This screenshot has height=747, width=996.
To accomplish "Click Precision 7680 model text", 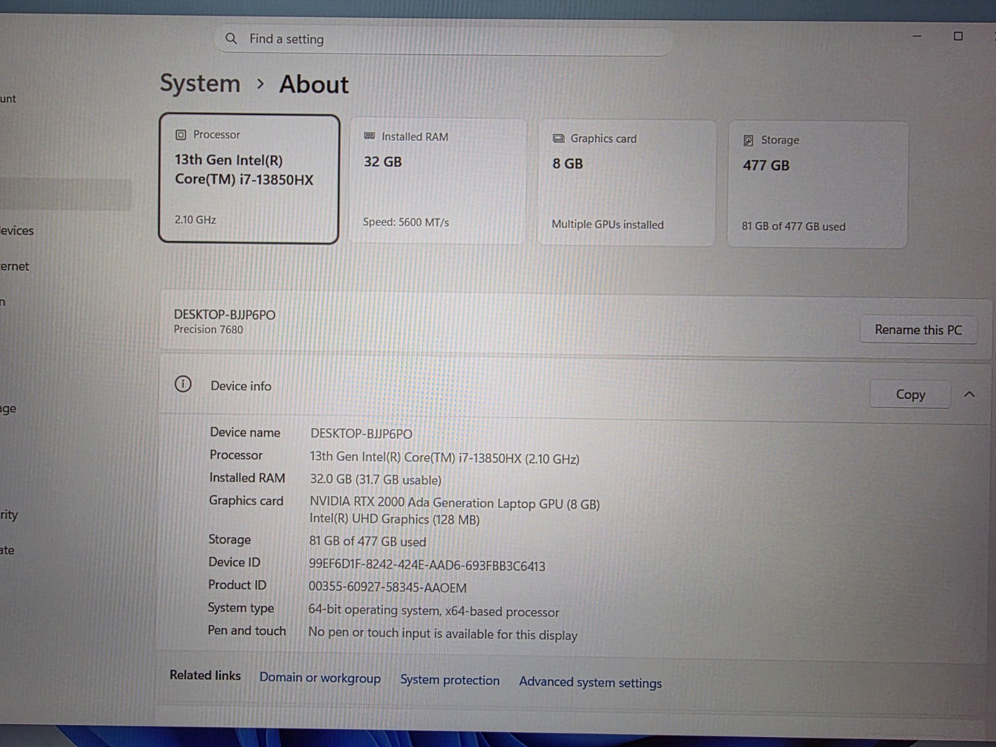I will pos(208,329).
